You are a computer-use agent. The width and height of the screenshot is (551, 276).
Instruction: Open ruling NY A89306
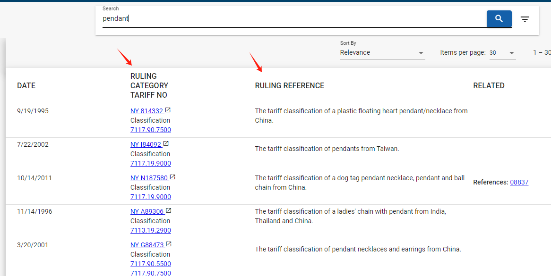(147, 211)
